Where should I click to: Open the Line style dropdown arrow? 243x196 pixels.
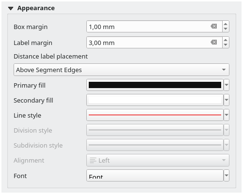click(227, 115)
